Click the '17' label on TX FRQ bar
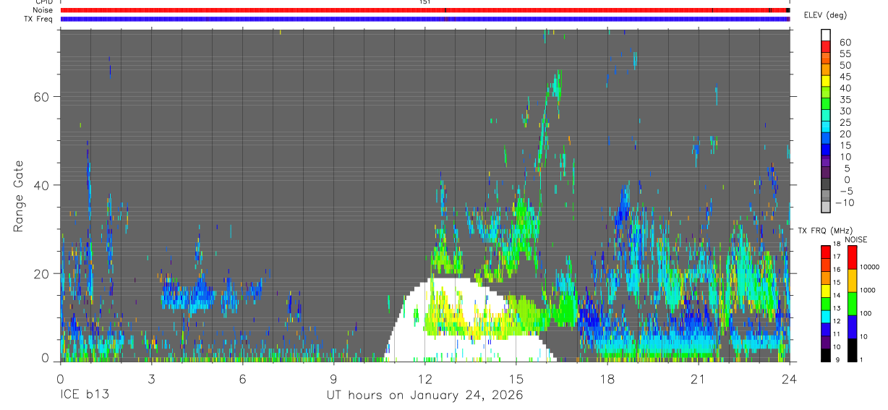888x410 pixels. [836, 257]
